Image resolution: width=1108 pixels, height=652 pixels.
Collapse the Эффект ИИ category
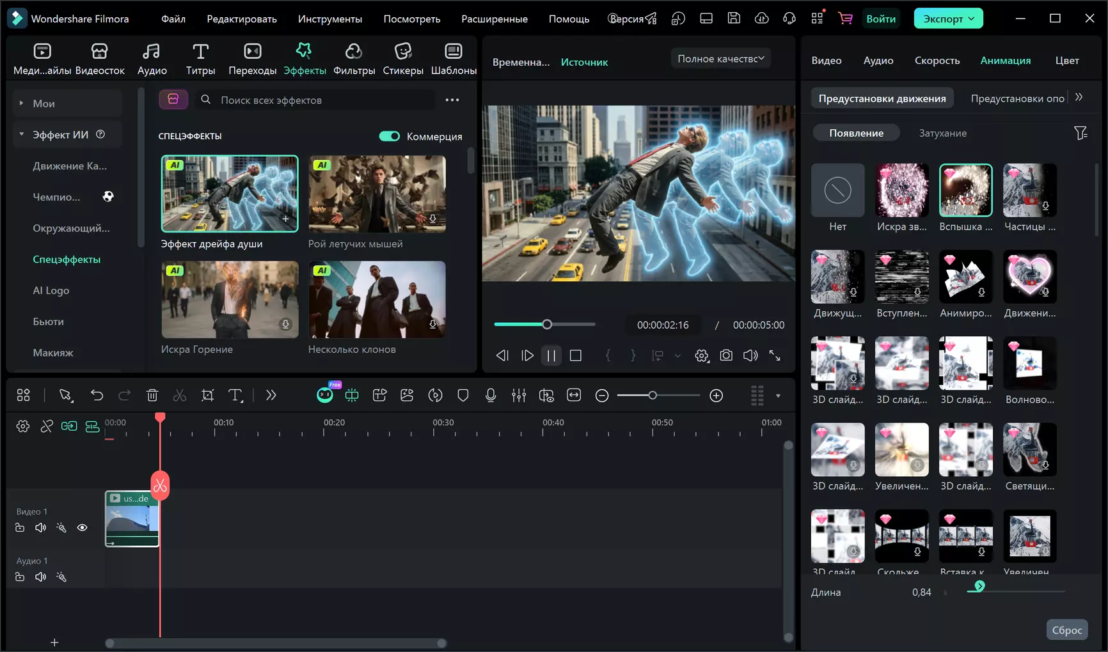tap(21, 134)
